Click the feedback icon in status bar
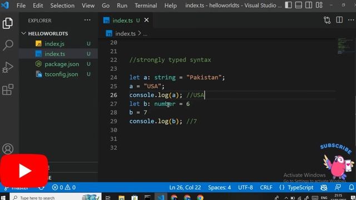The image size is (356, 200). 338,188
